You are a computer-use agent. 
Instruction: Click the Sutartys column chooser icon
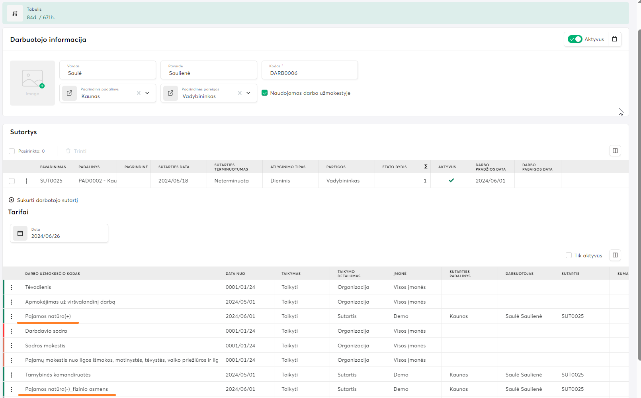pyautogui.click(x=615, y=151)
